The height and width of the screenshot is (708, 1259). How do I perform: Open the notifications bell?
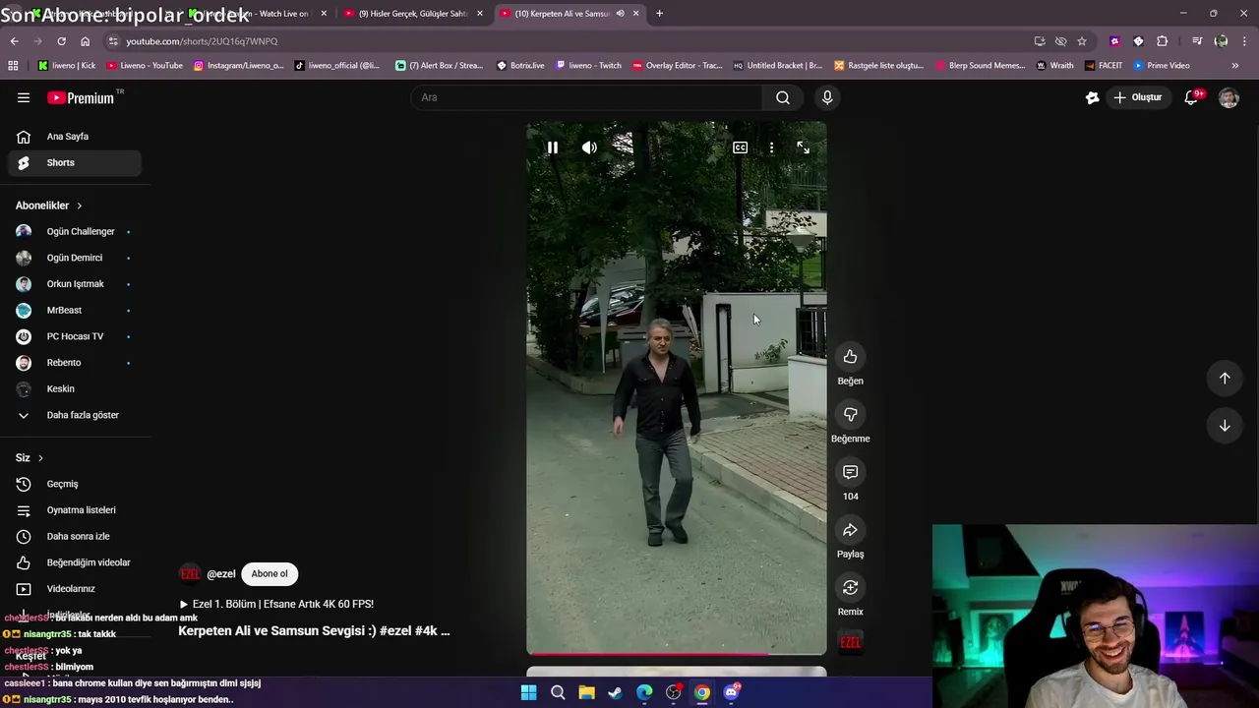tap(1191, 97)
